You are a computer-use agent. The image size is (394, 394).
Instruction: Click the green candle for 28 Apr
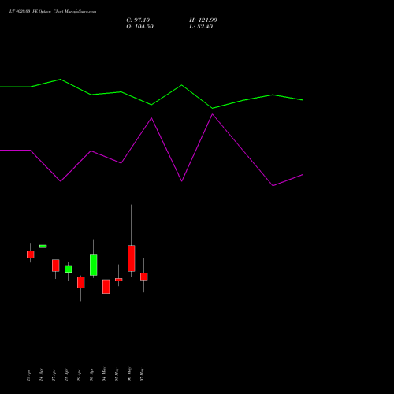pos(69,269)
